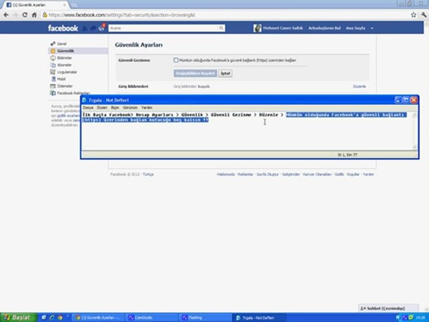
Task: Open Notepad Dosya menu
Action: click(x=88, y=108)
